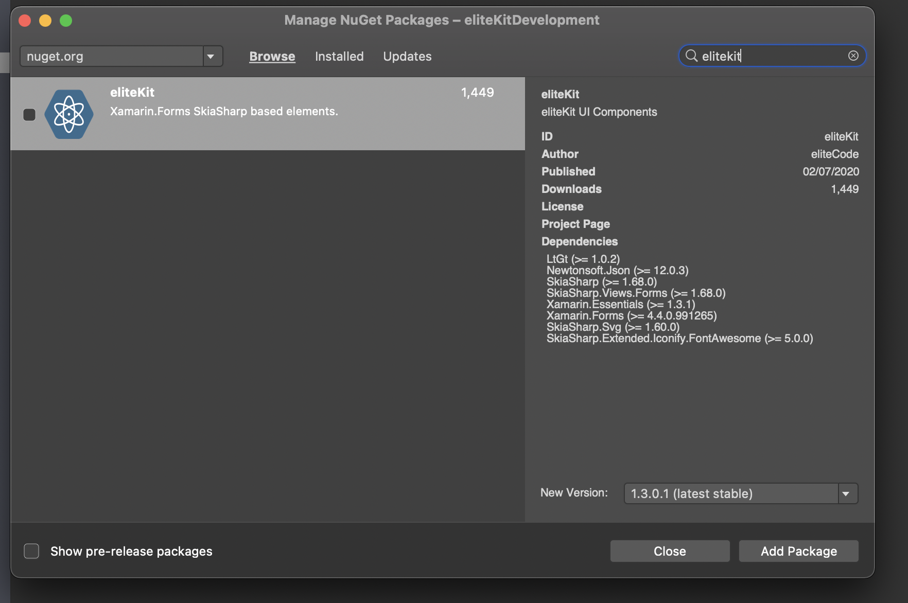
Task: Click the SkiaSharp.Views.Forms dependency line
Action: coord(636,293)
